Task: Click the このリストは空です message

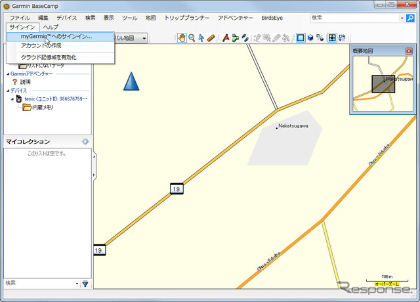Action: pyautogui.click(x=47, y=154)
